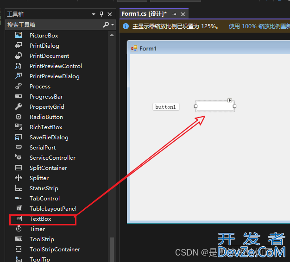Click the toolbox scrollbar thumb

112,250
